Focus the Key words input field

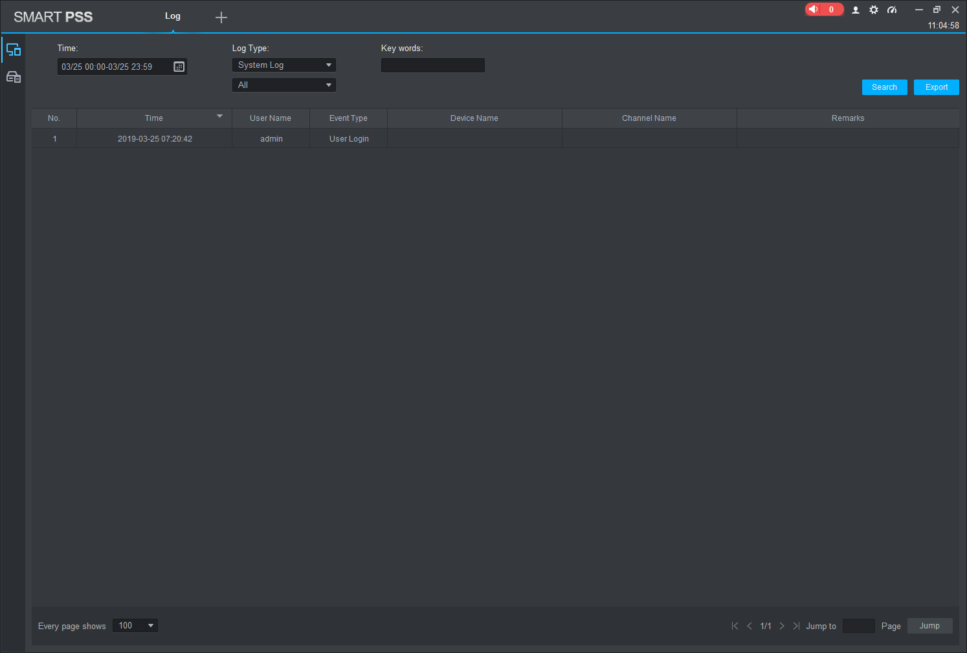pyautogui.click(x=433, y=65)
